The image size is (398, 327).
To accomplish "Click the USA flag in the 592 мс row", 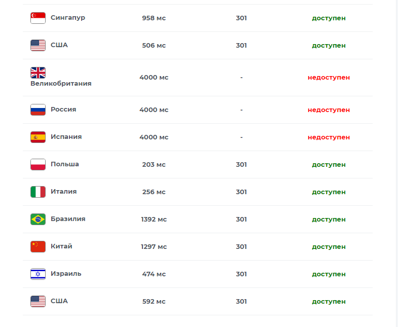I will (x=38, y=301).
